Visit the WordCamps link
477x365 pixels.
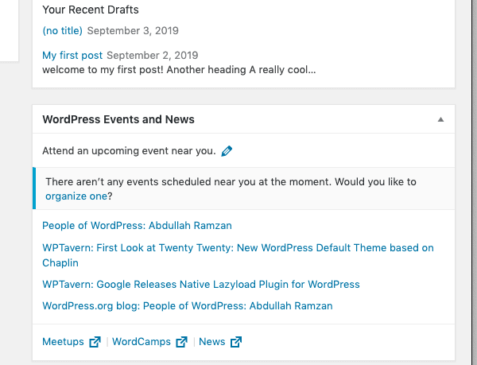(x=142, y=342)
